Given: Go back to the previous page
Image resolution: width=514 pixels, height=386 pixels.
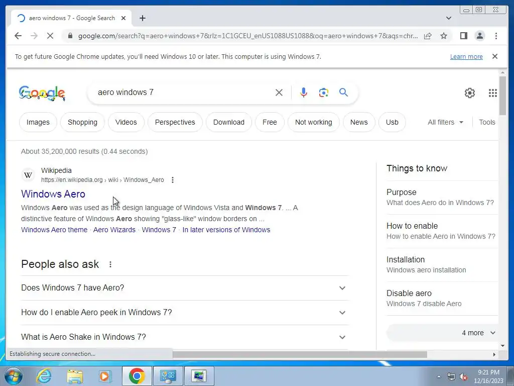Looking at the screenshot, I should [18, 36].
